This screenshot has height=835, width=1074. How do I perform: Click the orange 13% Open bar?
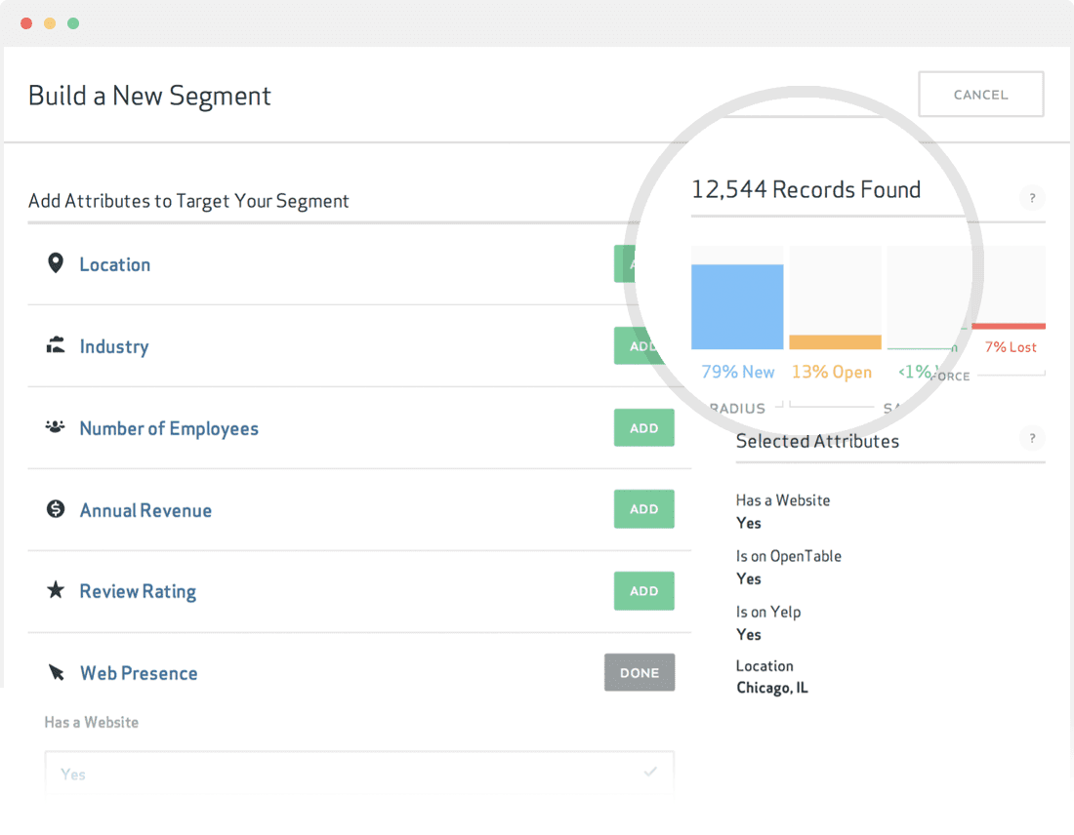click(x=835, y=342)
